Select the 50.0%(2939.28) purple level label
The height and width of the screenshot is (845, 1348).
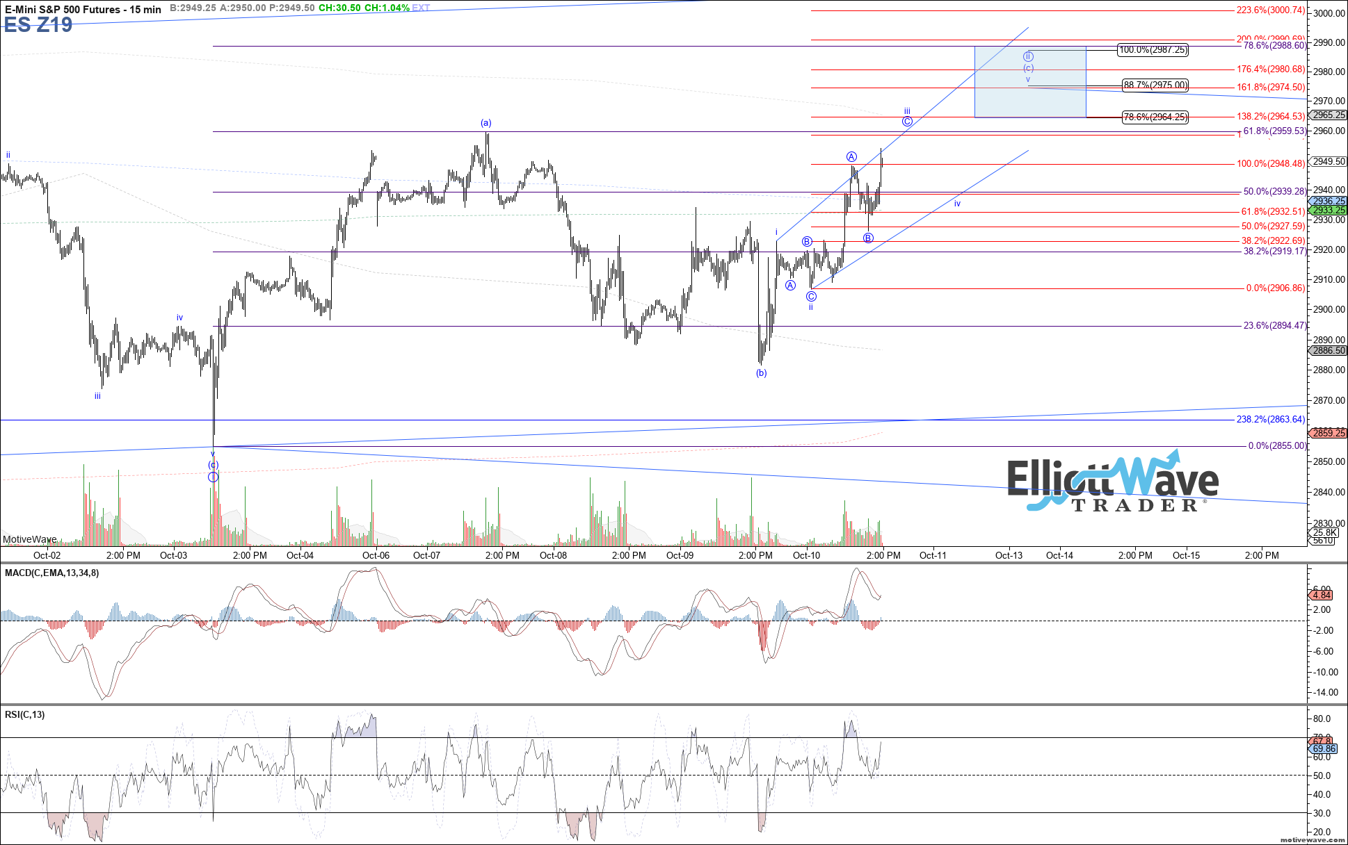coord(1275,191)
